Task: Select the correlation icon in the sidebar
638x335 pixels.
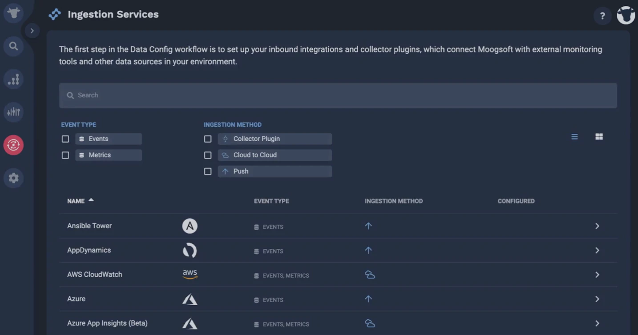Action: (13, 79)
